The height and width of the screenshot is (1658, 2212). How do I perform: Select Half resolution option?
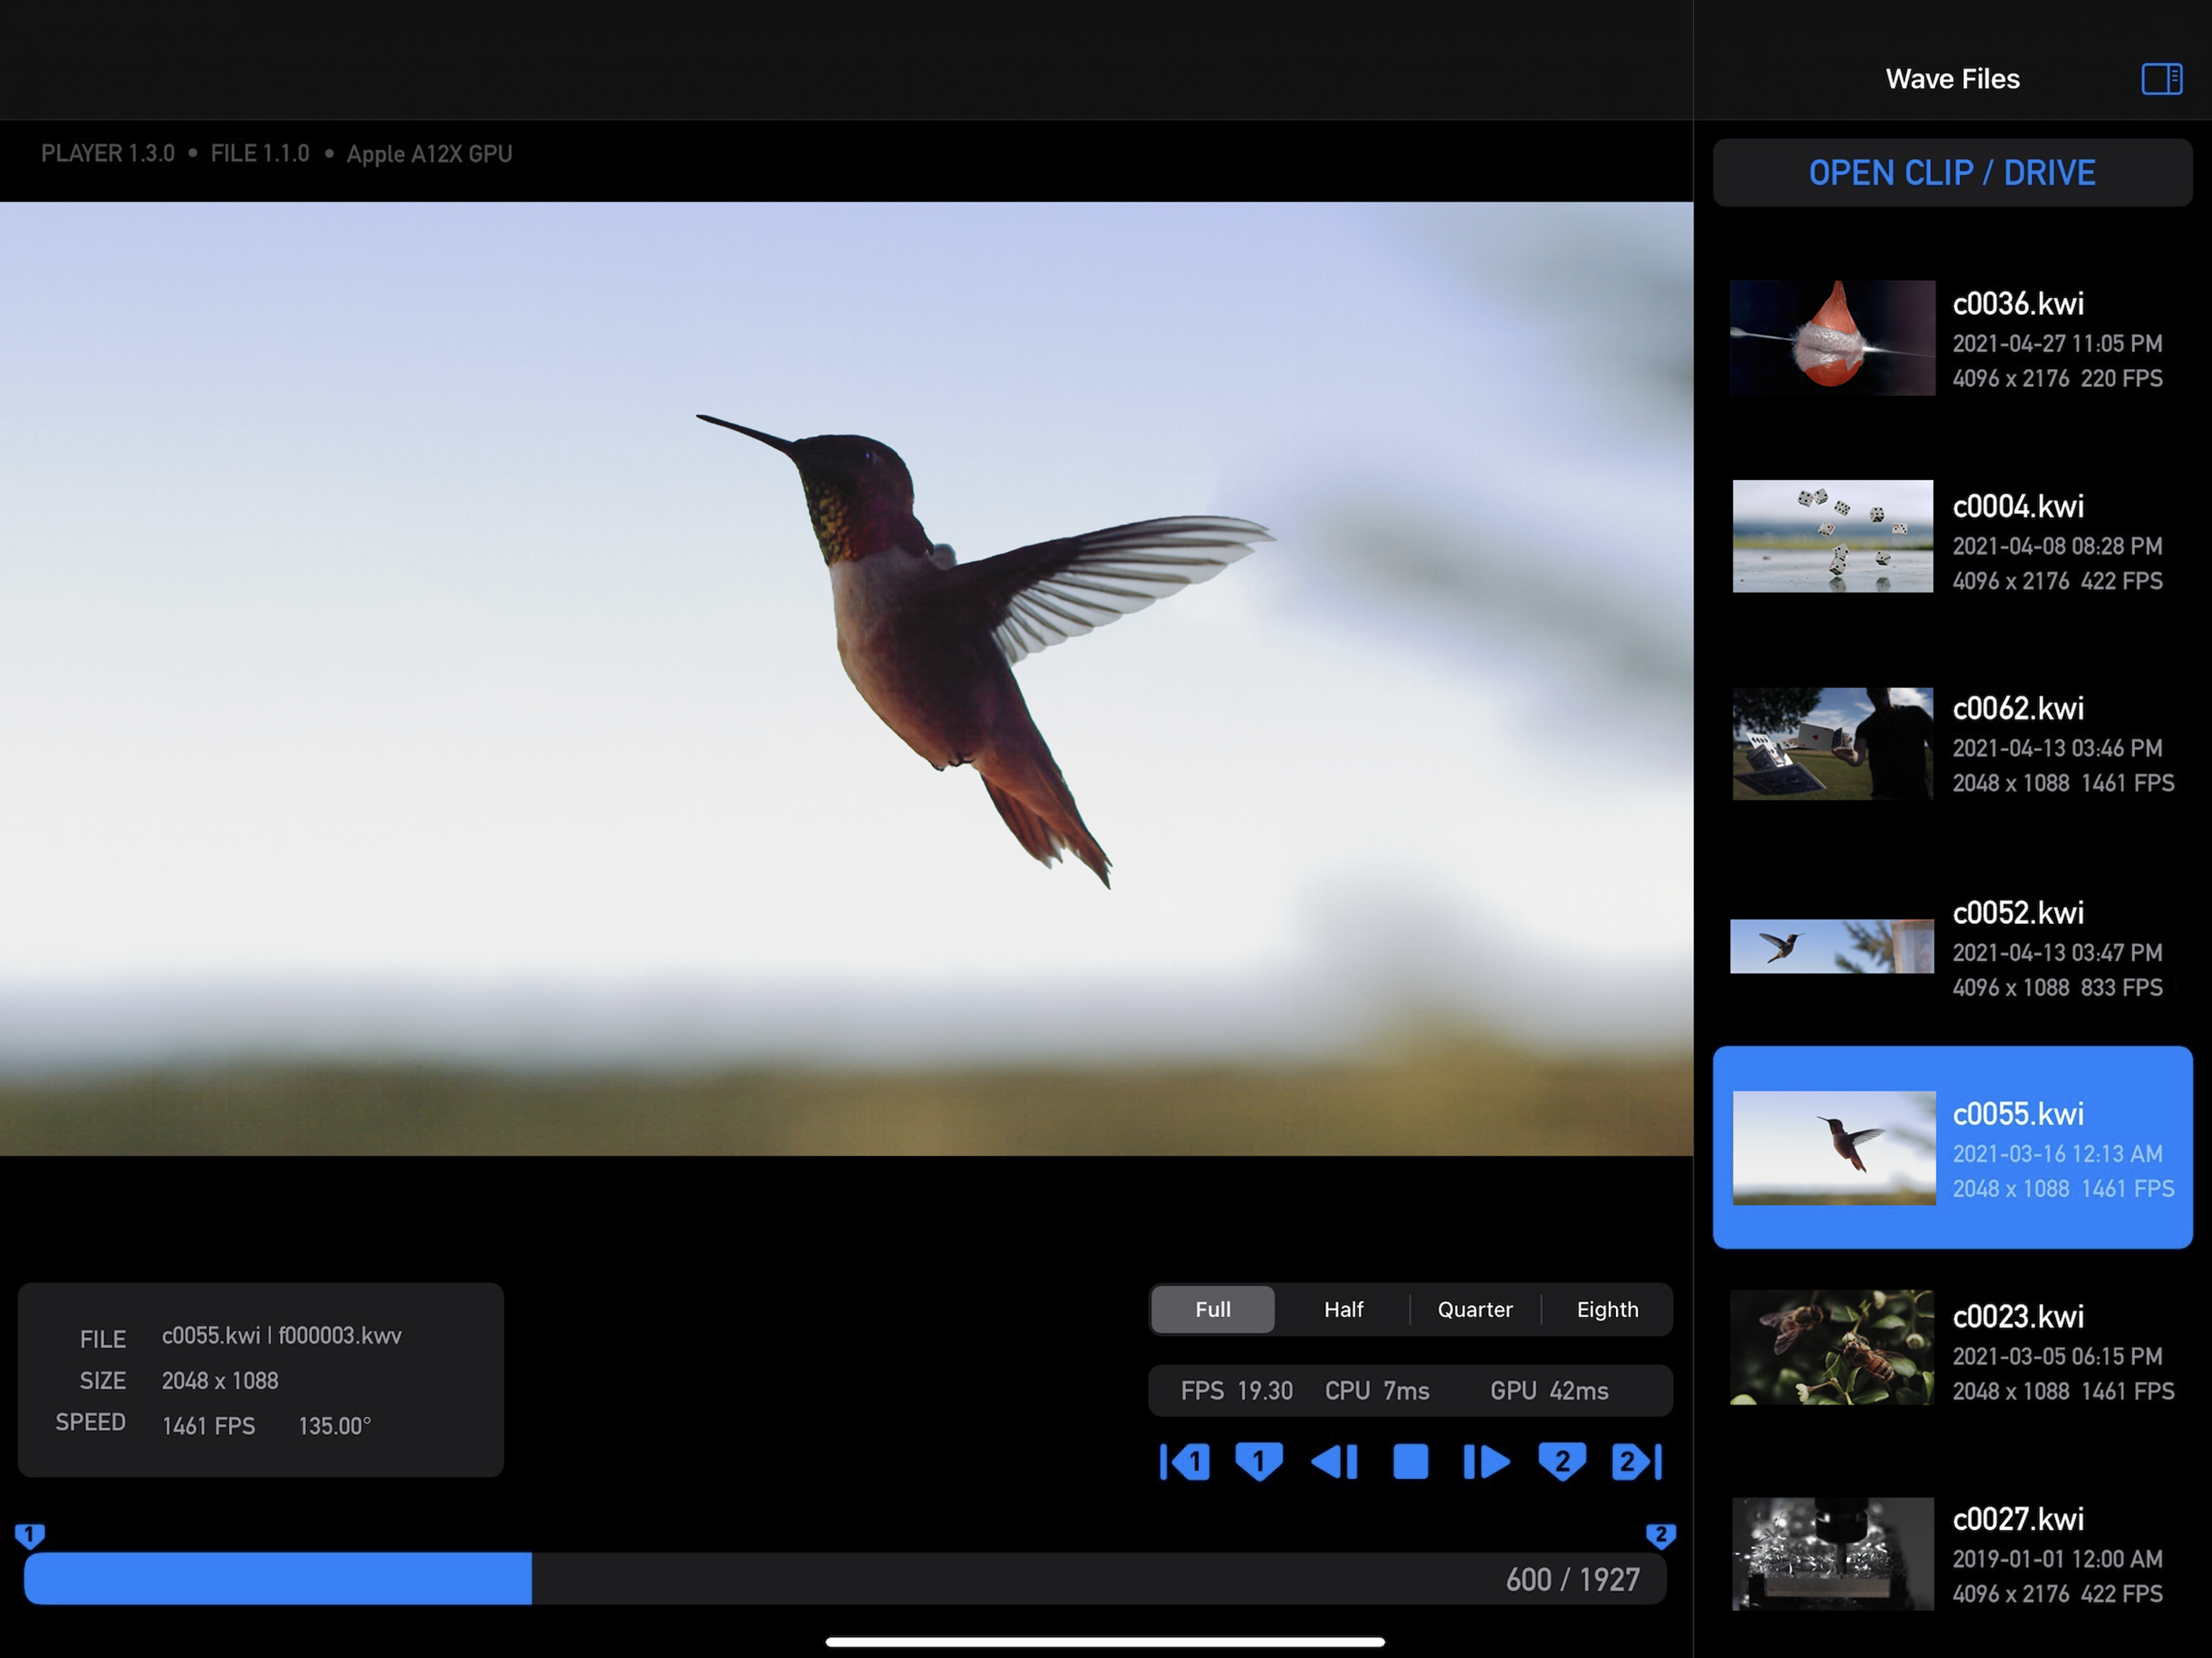coord(1343,1309)
